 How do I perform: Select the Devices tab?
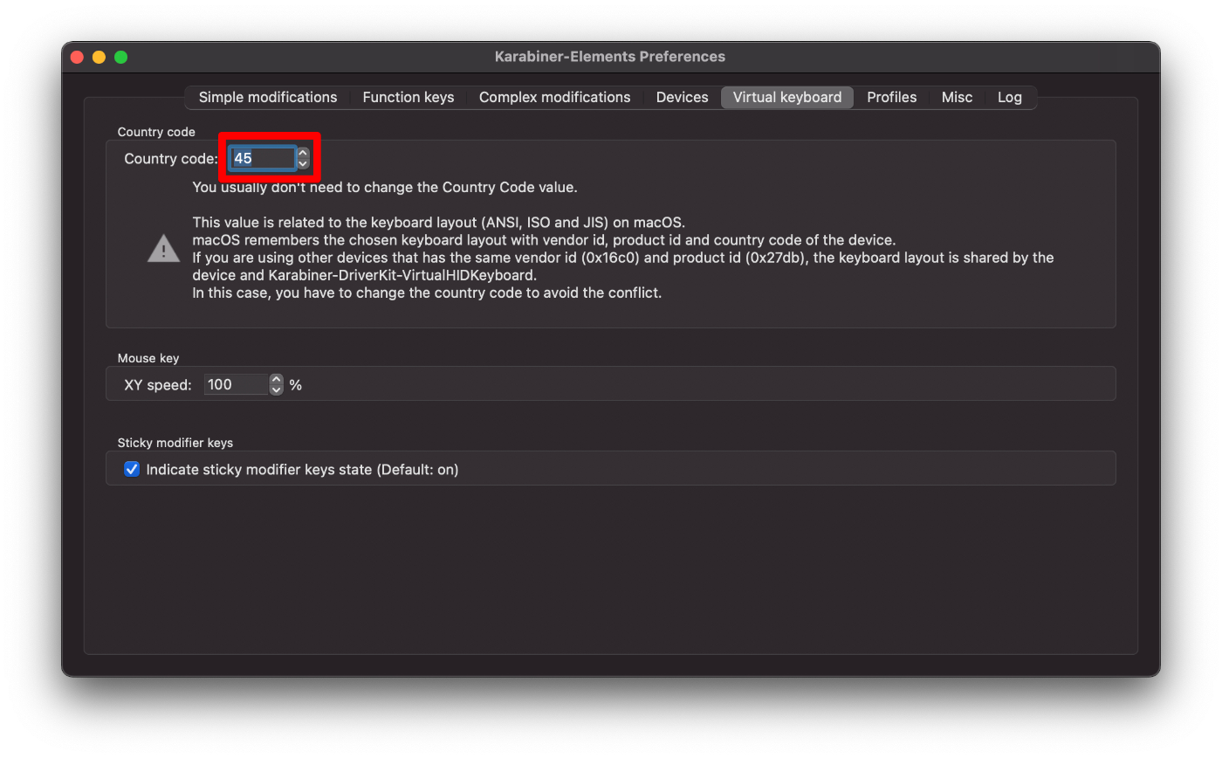(682, 97)
